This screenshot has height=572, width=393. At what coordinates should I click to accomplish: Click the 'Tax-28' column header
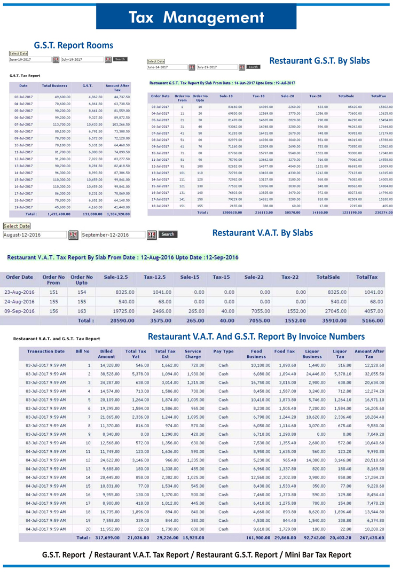pos(315,96)
